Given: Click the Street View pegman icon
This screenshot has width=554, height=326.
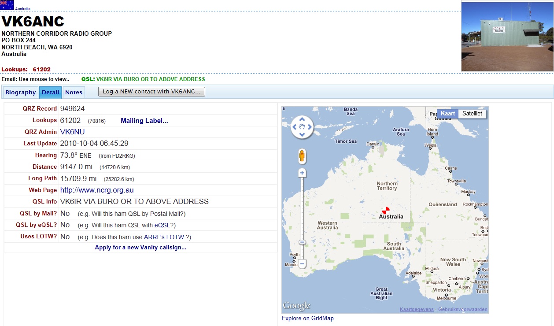Looking at the screenshot, I should pos(302,156).
